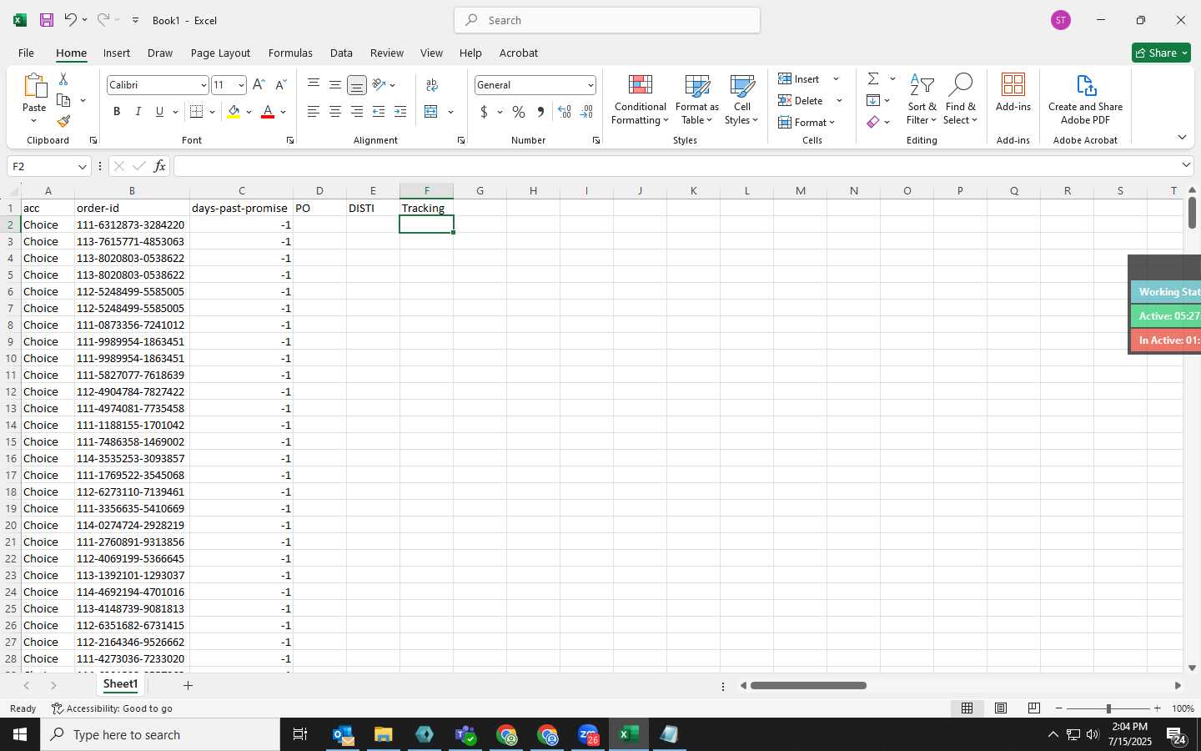Apply Comma Style
1201x751 pixels.
coord(540,112)
